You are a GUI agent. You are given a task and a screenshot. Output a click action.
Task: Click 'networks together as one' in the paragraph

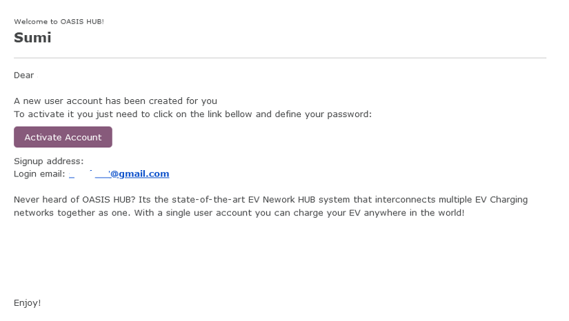pyautogui.click(x=66, y=213)
